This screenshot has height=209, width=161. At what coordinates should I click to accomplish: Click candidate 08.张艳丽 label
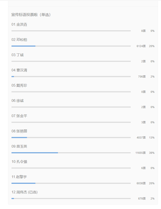(x=19, y=131)
